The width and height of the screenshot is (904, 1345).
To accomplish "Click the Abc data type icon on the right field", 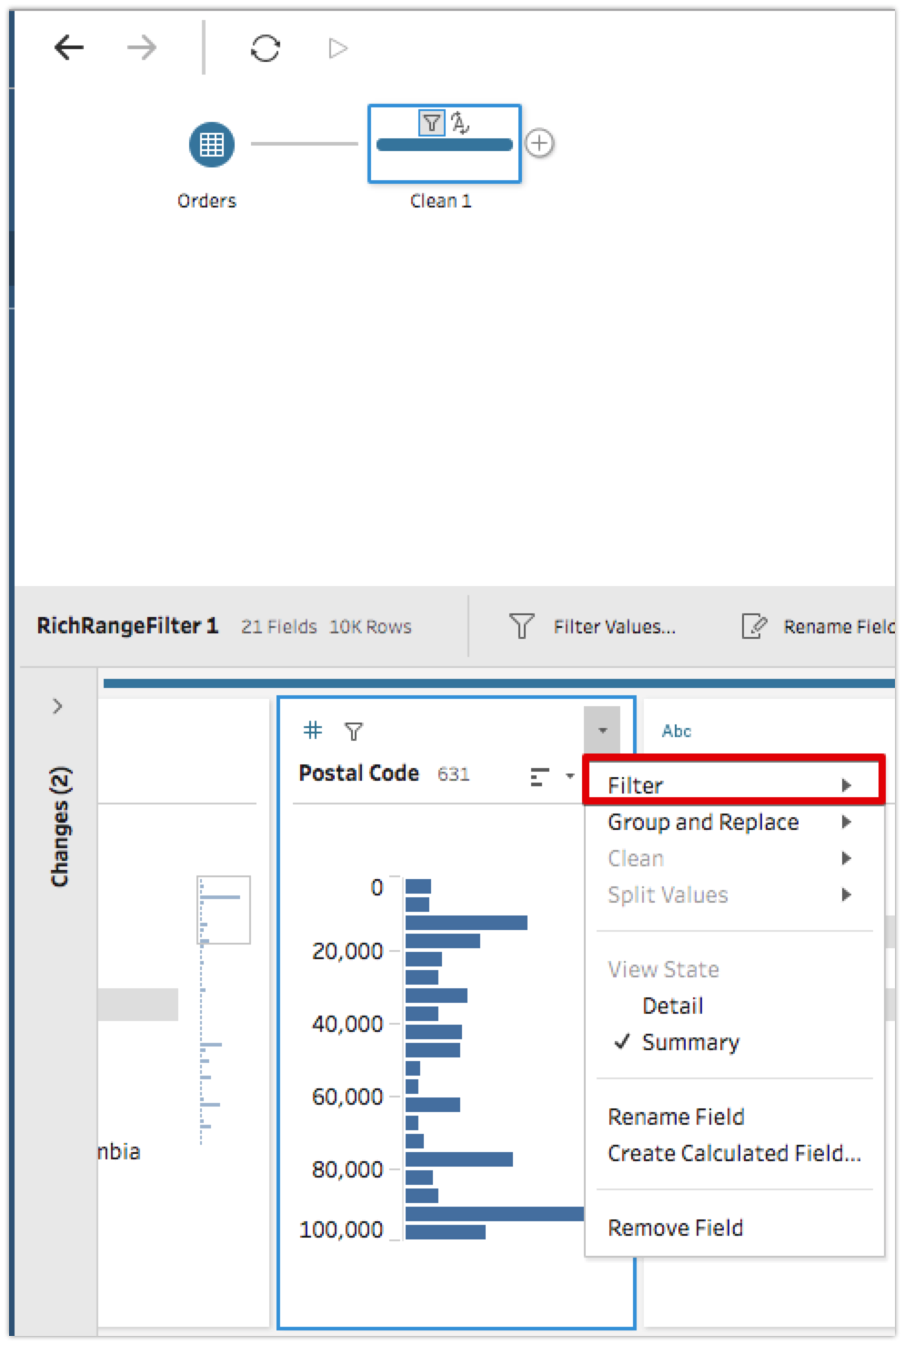I will (x=676, y=730).
